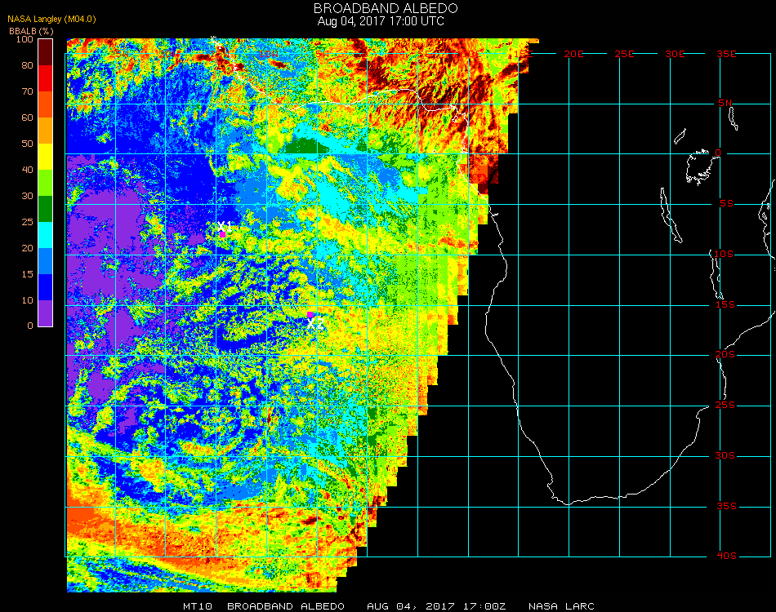Viewport: 776px width, 612px height.
Task: Click the legend value "60"
Action: (27, 118)
